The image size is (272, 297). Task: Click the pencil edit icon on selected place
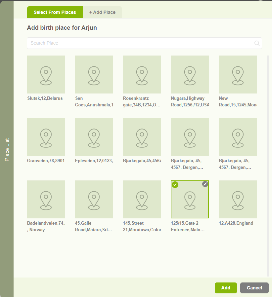pyautogui.click(x=205, y=184)
